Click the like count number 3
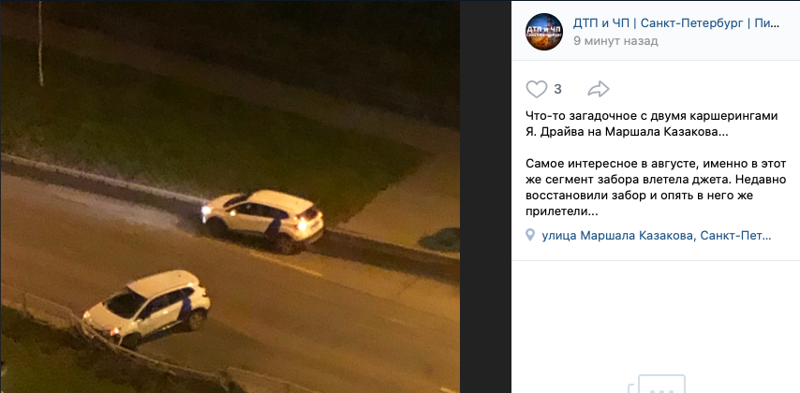This screenshot has height=393, width=800. [557, 89]
